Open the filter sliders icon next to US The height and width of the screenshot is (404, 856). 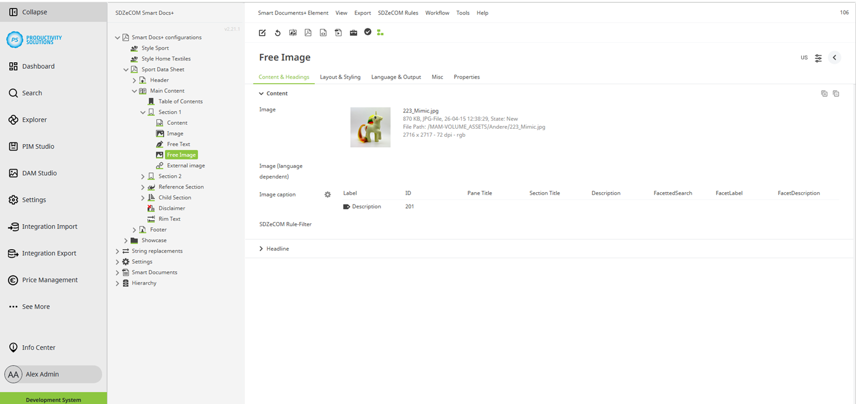click(x=819, y=58)
